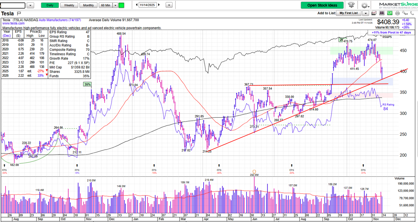Viewport: 418px width, 222px height.
Task: Click the chart grid layout icon
Action: (382, 13)
